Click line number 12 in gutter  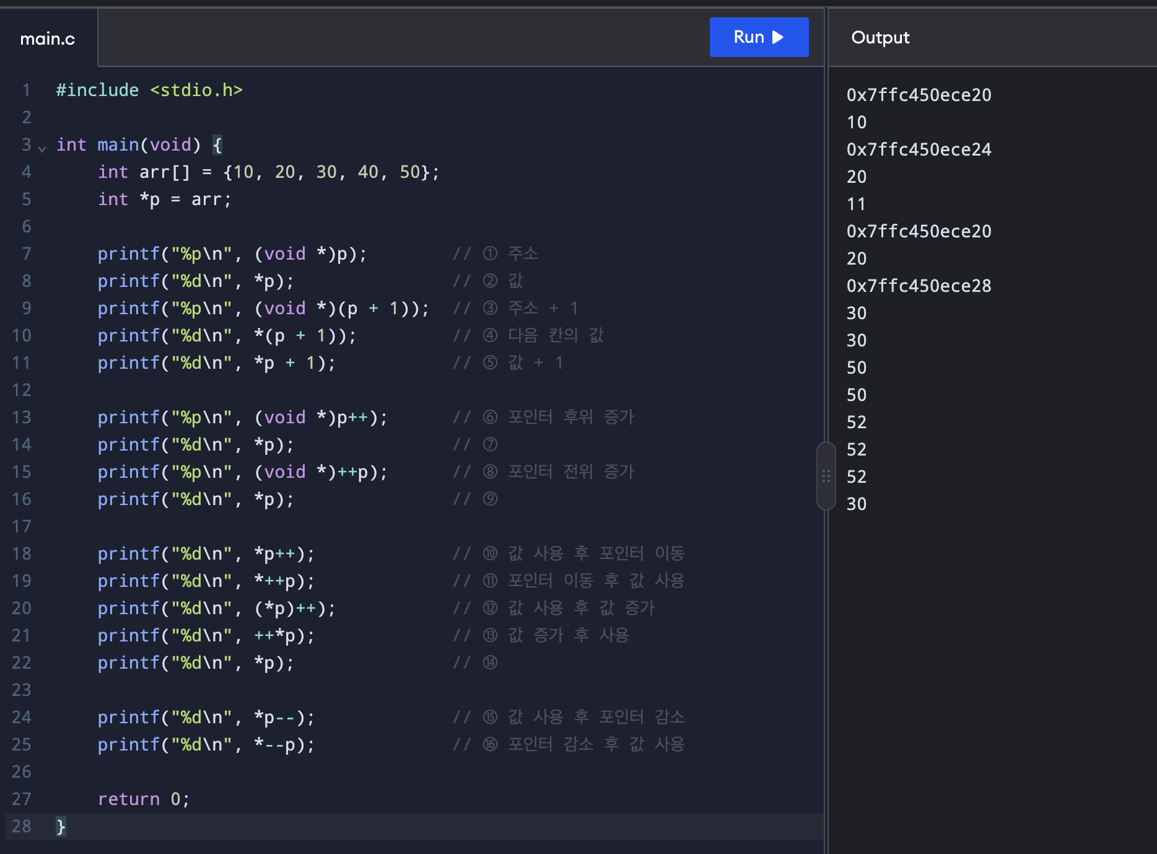point(22,390)
